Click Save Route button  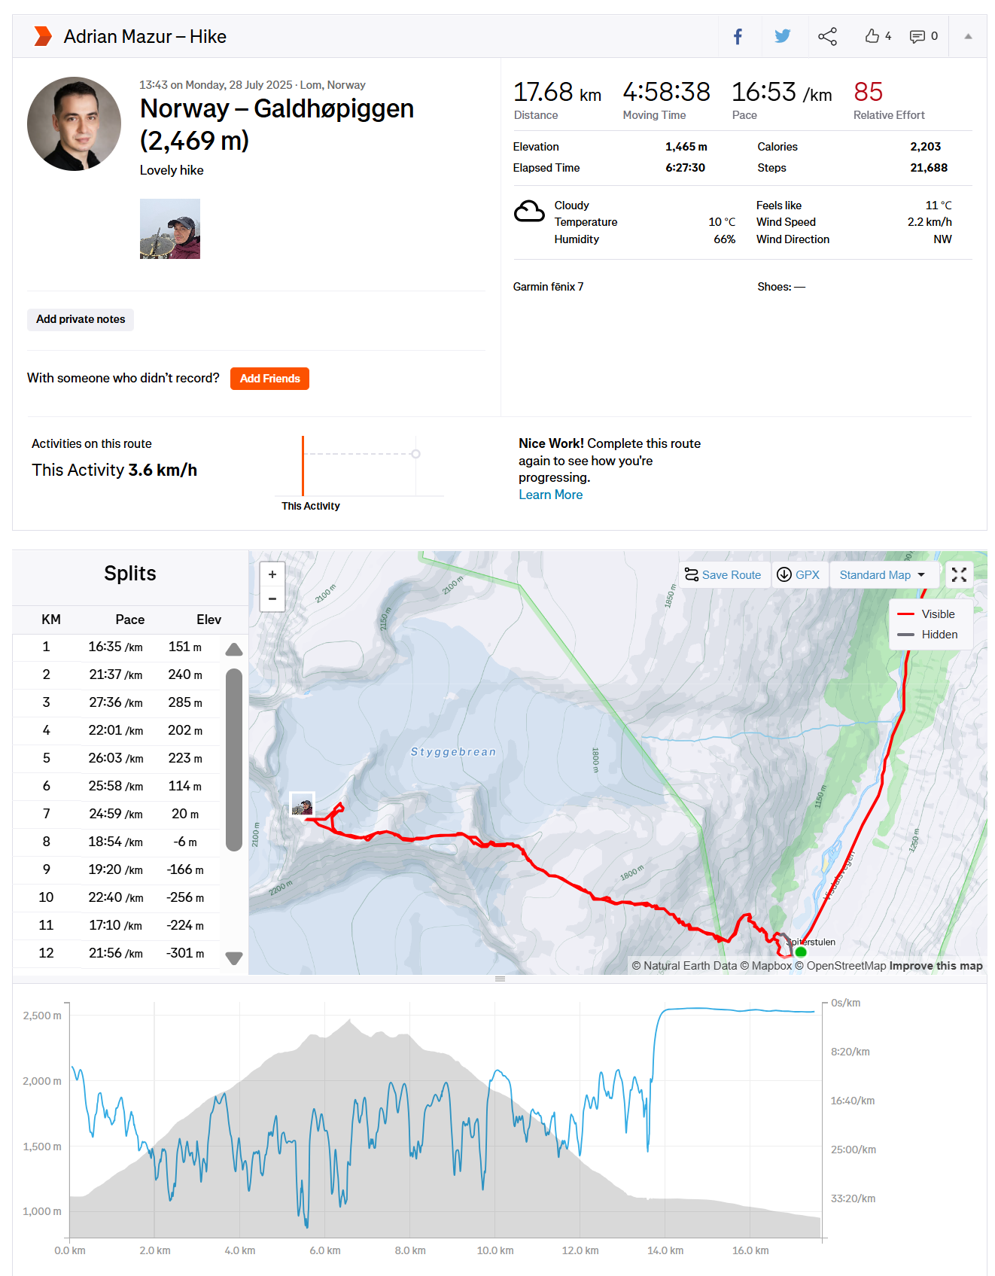[723, 575]
